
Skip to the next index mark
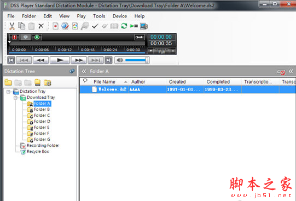point(96,60)
